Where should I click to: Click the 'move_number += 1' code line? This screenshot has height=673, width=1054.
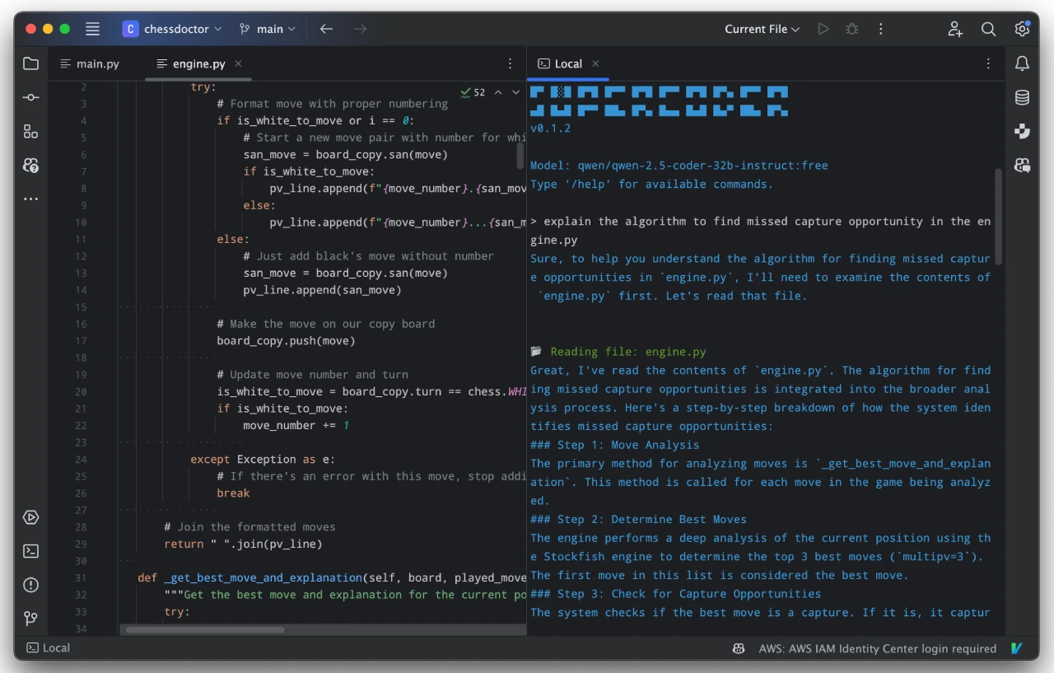coord(296,425)
